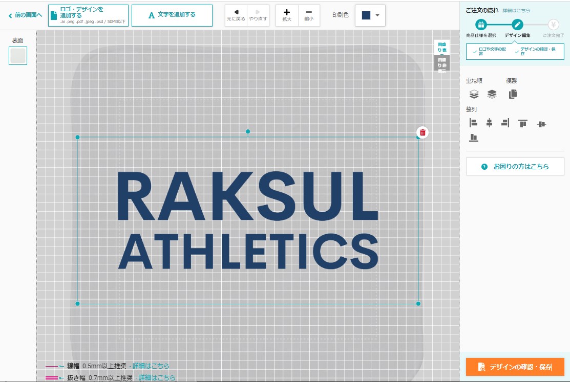Select the RAKSUL ATHLETICS logo on canvas

click(248, 220)
